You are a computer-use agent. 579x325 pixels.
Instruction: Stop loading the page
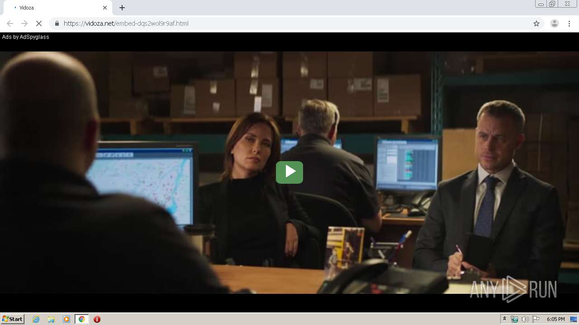click(39, 23)
